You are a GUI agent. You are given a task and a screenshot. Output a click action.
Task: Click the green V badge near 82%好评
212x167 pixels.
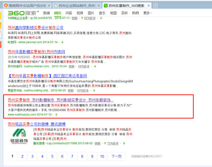pos(82,18)
